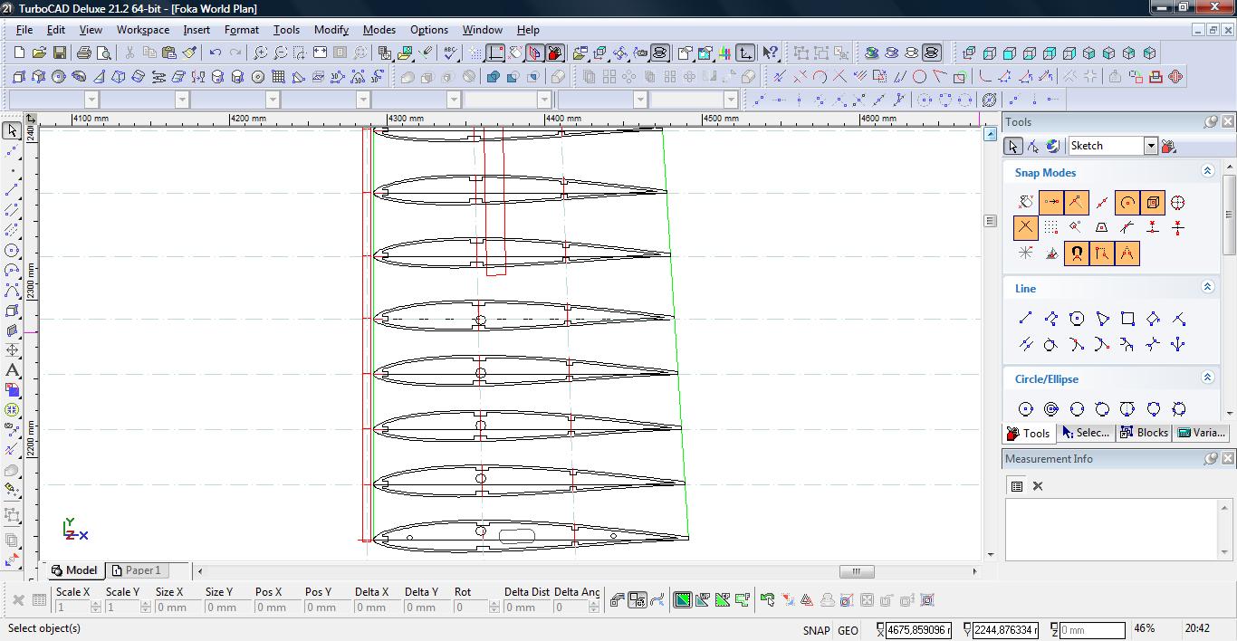
Task: Choose the Rectangle tool in Line section
Action: click(1127, 319)
